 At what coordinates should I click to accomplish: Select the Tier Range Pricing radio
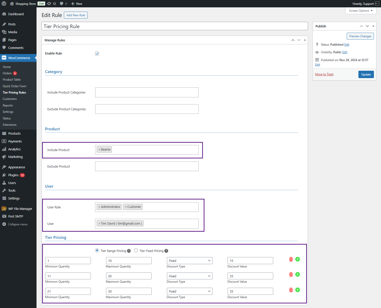(x=97, y=250)
